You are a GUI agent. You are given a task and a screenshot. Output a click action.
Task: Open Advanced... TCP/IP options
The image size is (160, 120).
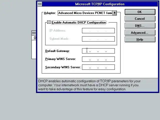tap(140, 33)
